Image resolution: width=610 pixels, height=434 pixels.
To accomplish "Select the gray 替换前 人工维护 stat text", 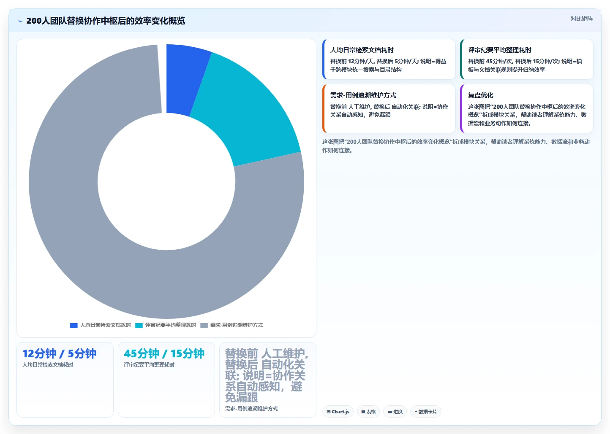I will click(267, 375).
